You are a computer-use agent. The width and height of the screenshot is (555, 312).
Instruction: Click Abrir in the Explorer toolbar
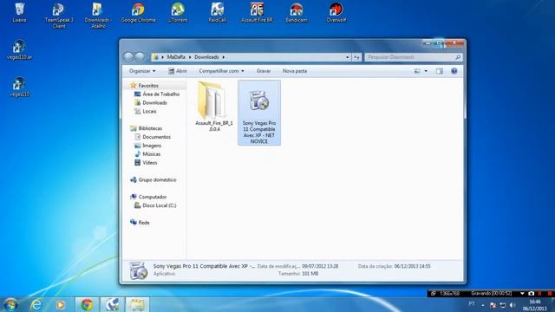click(x=178, y=71)
